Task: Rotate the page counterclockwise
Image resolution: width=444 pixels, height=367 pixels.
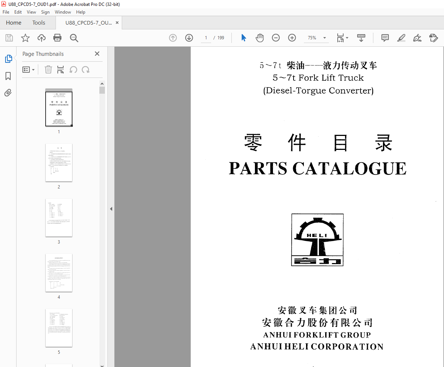Action: pyautogui.click(x=73, y=69)
